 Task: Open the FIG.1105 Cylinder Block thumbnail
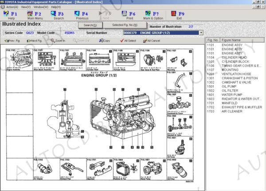click(126, 60)
